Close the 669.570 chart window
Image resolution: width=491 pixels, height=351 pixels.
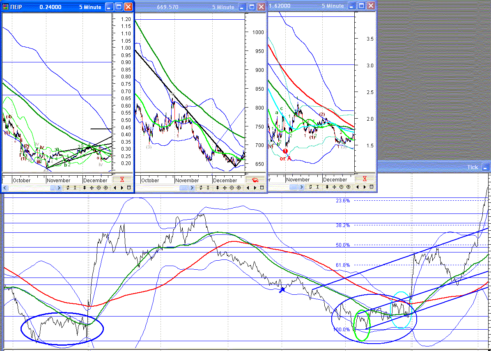click(261, 7)
